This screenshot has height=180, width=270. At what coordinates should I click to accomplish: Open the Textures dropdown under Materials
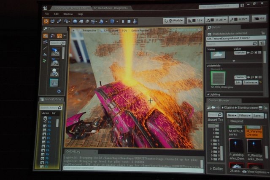251,82
